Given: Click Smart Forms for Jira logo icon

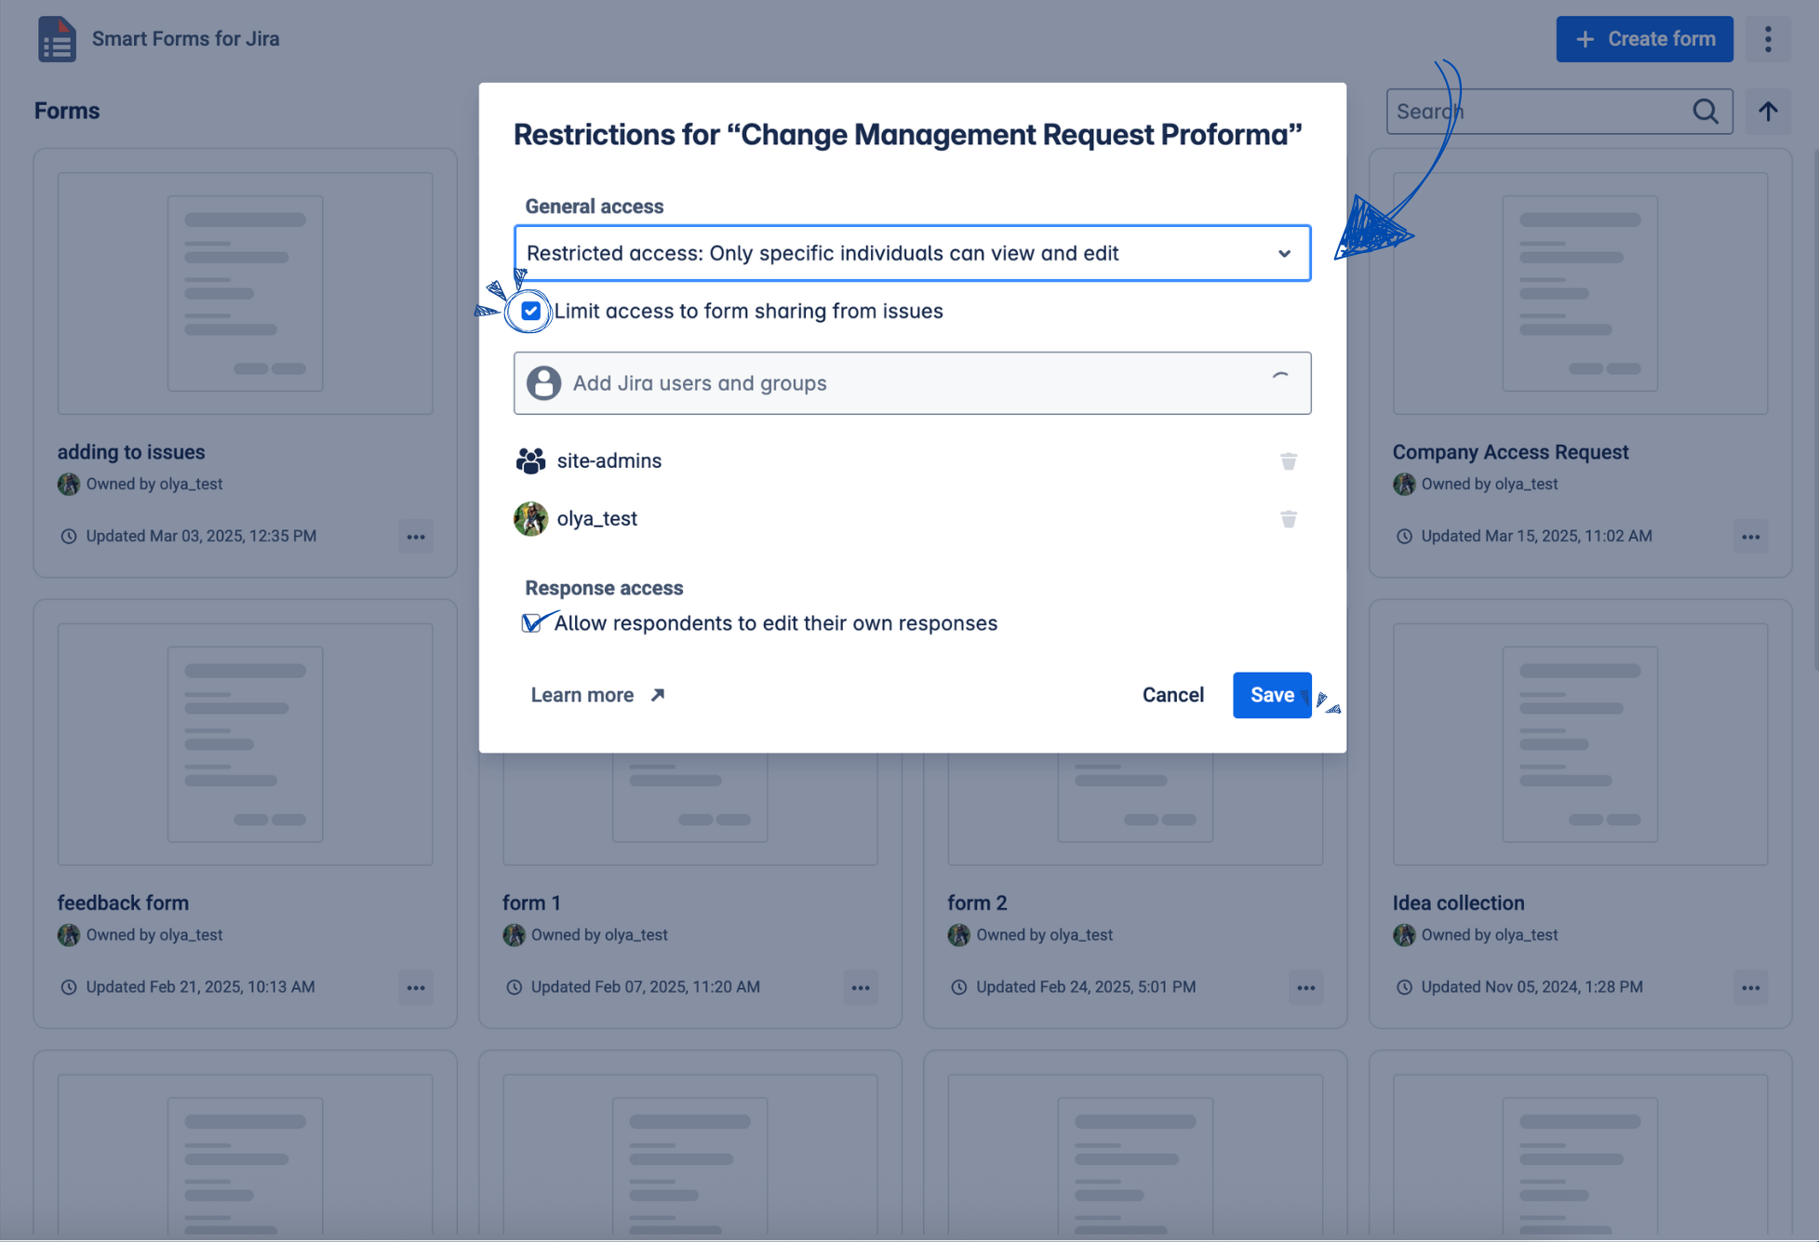Looking at the screenshot, I should (57, 39).
